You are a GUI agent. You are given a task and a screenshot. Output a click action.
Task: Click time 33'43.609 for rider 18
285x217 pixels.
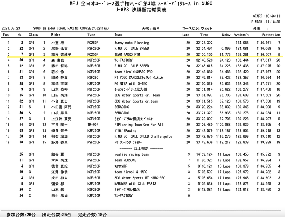(x=204, y=143)
